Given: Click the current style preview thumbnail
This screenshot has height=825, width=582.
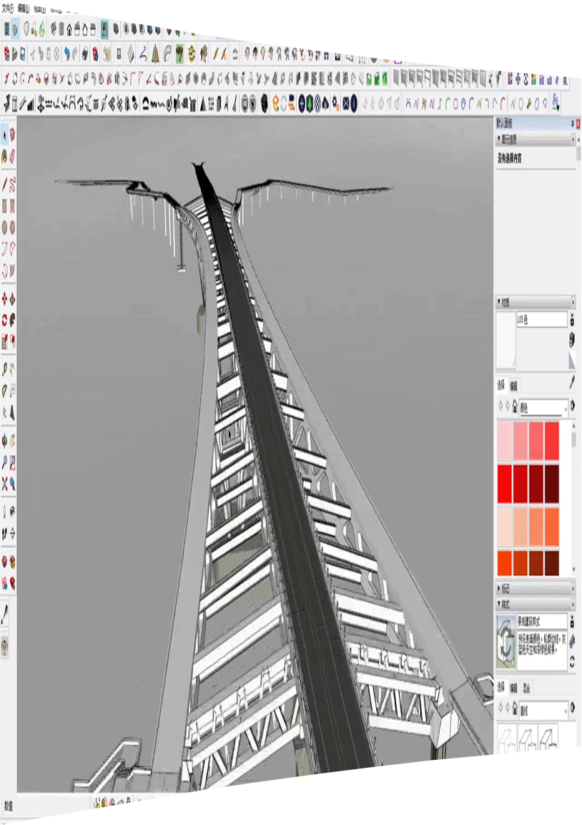Looking at the screenshot, I should (x=505, y=641).
